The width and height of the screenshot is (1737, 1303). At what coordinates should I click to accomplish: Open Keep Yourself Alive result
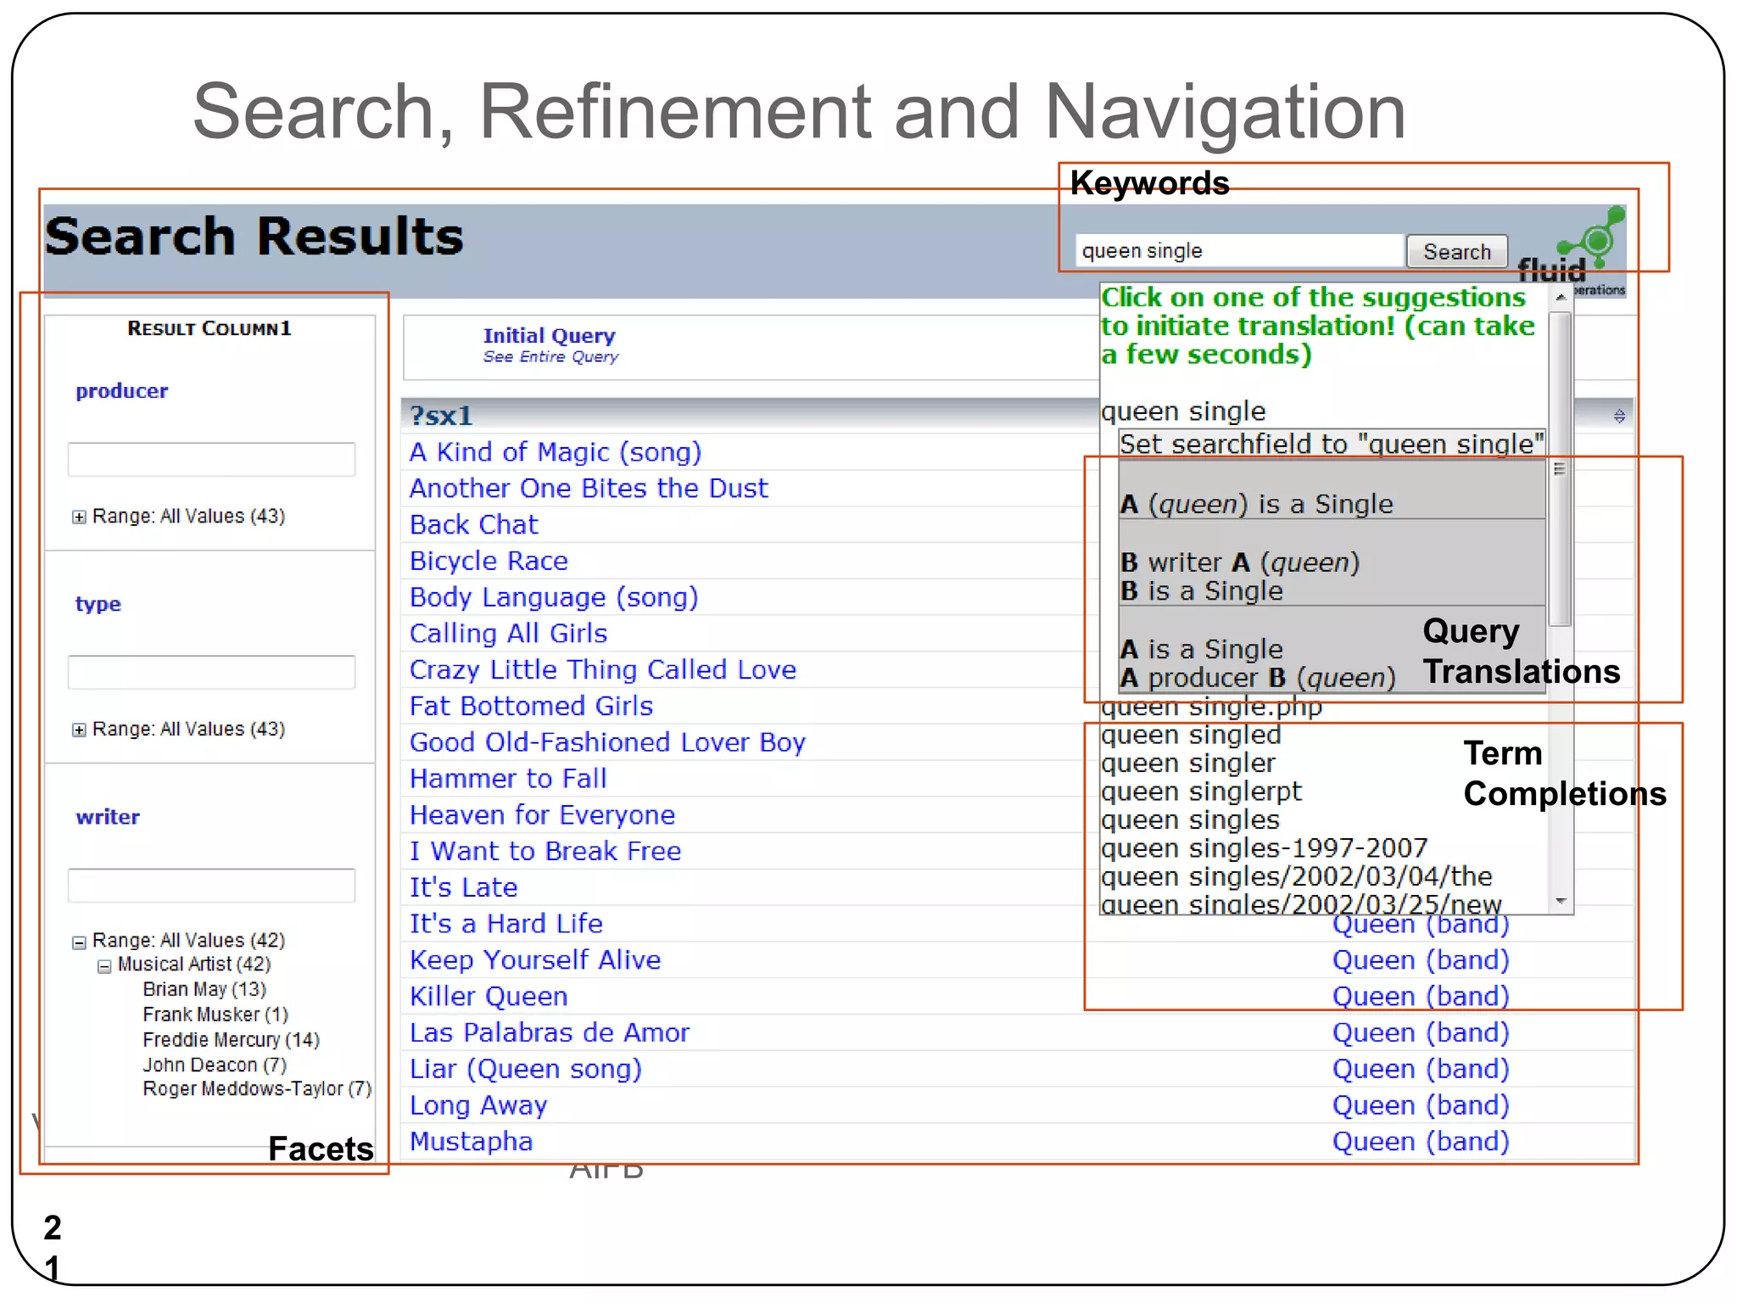tap(535, 960)
